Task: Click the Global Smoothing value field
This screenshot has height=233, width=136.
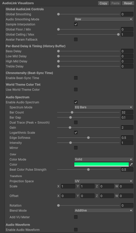Action: pyautogui.click(x=127, y=14)
